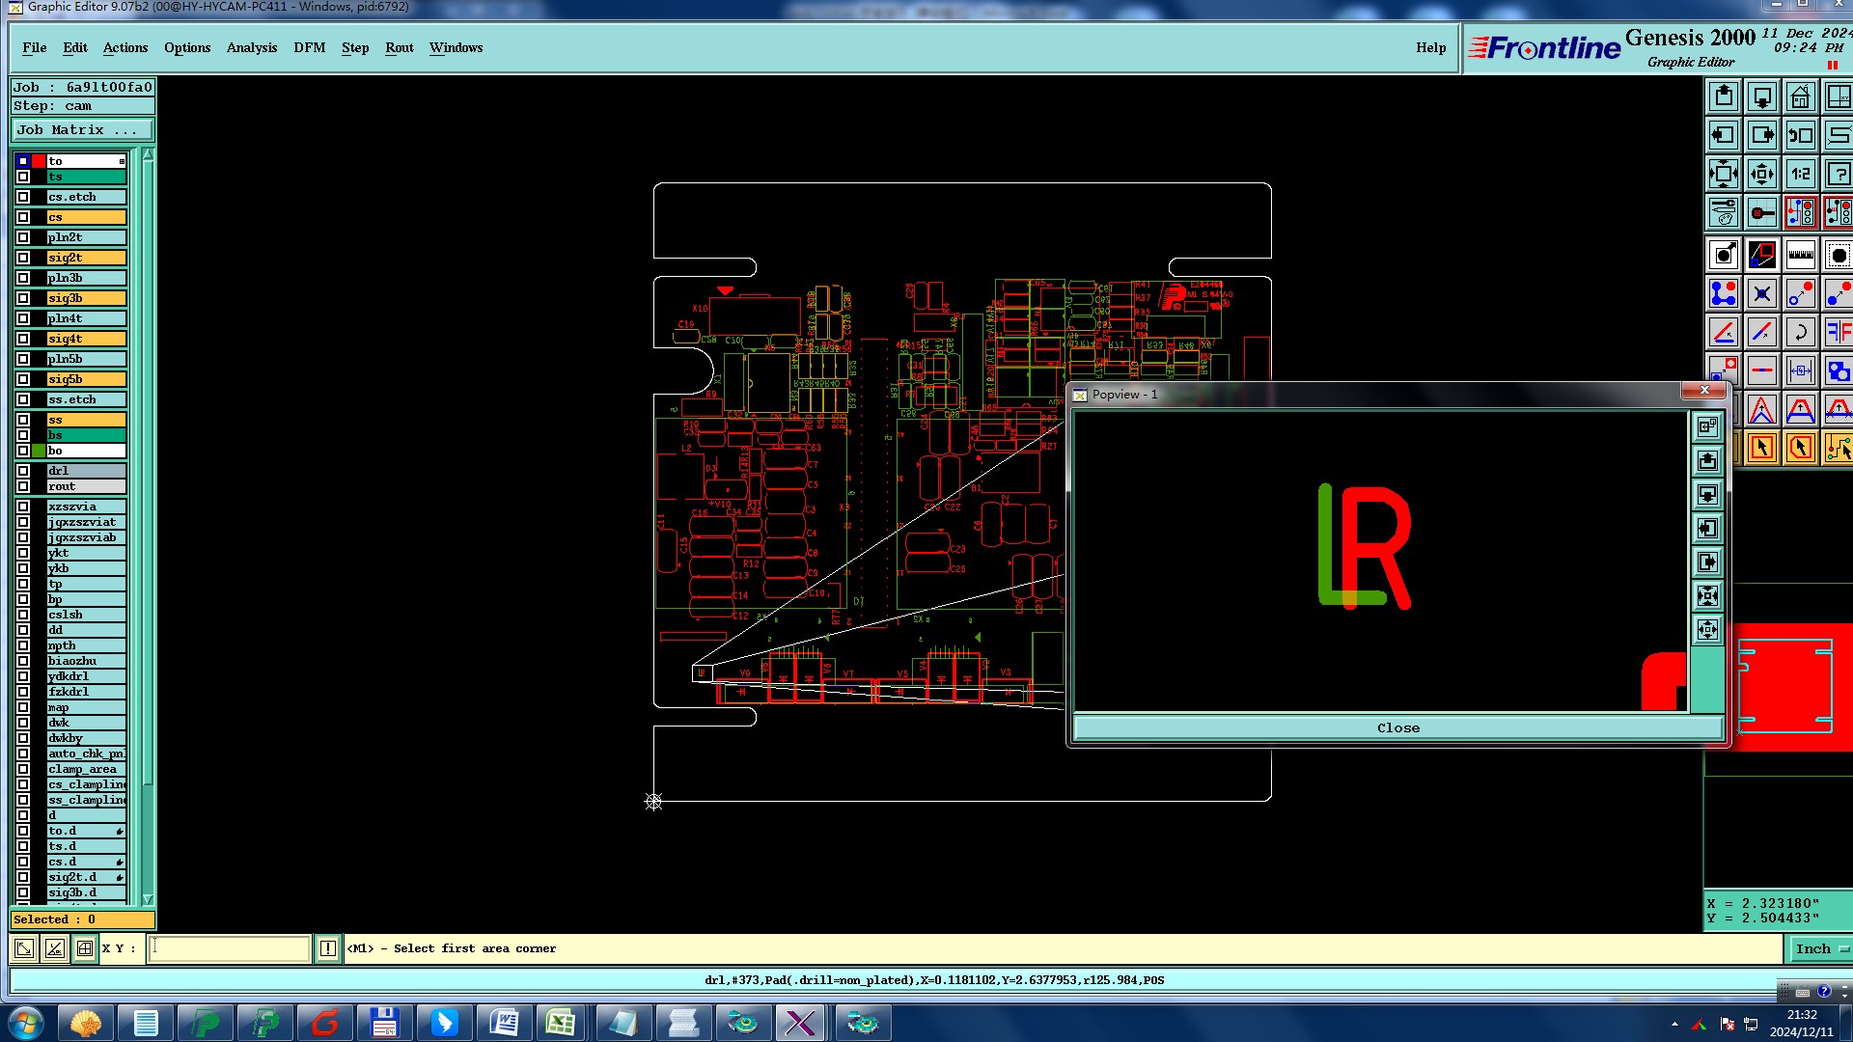This screenshot has height=1042, width=1853.
Task: Toggle checkbox for sig3b layer
Action: [x=23, y=298]
